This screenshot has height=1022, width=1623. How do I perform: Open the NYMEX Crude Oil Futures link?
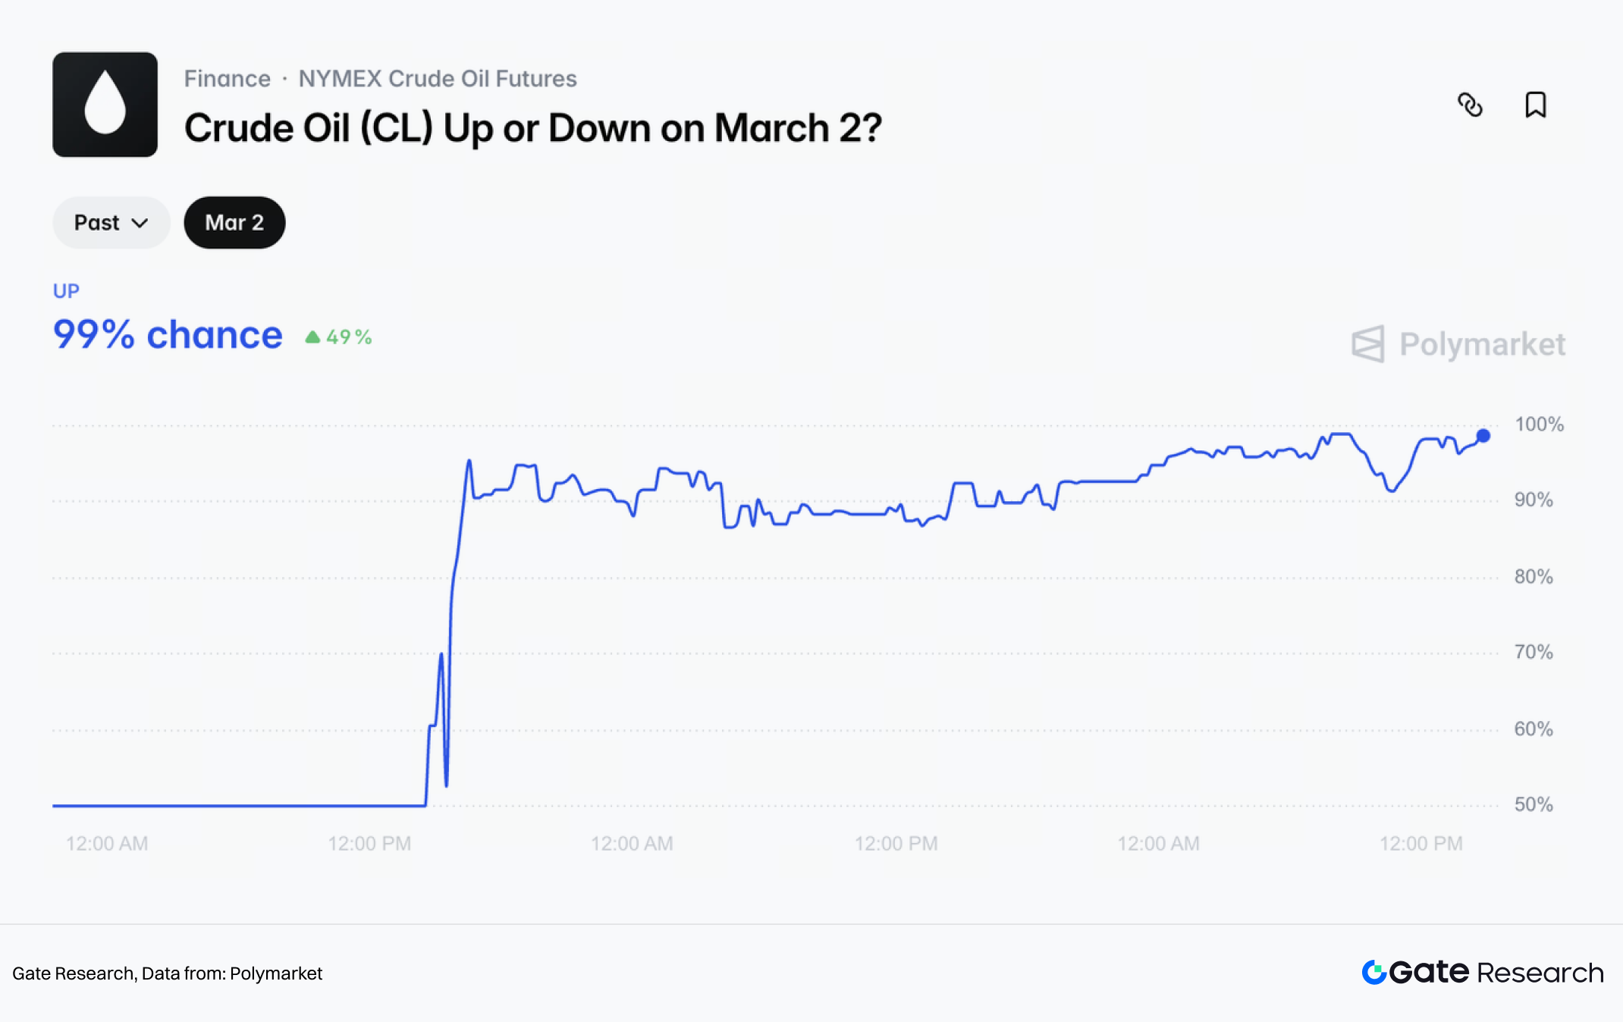point(438,79)
